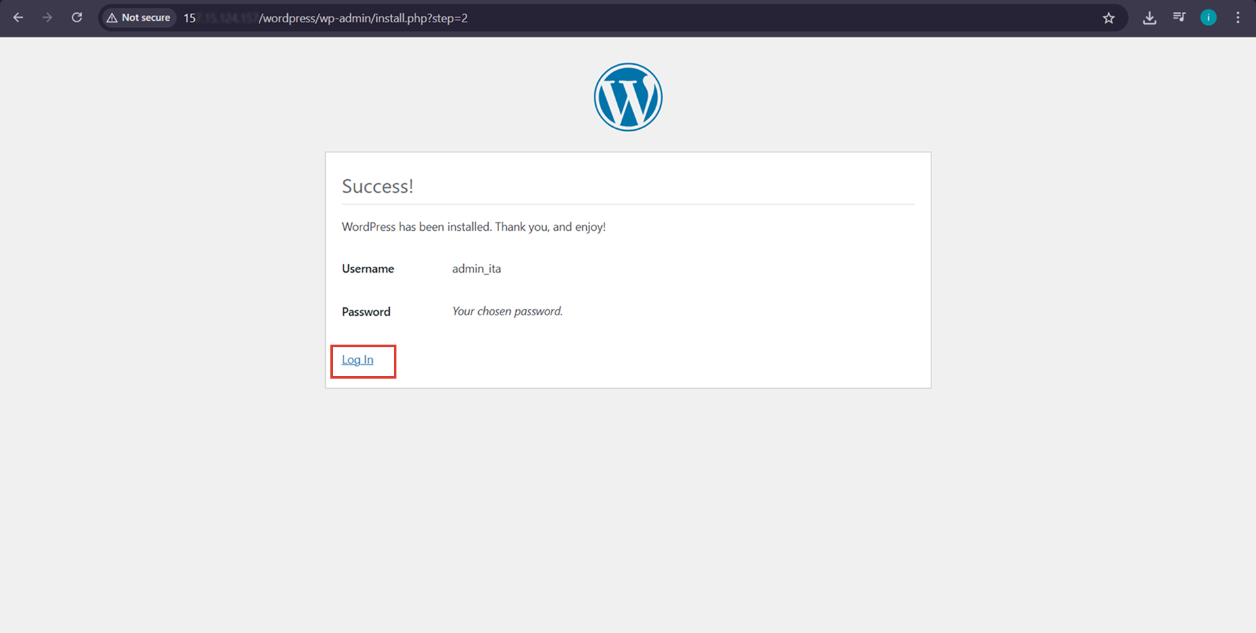Click the bookmark star in the address bar
This screenshot has width=1256, height=633.
pos(1109,18)
